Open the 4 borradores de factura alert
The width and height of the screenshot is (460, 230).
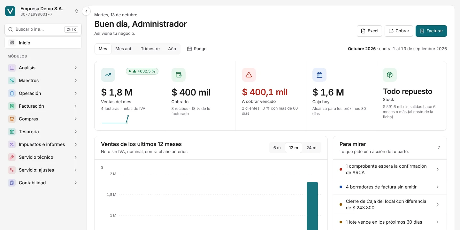click(x=390, y=187)
